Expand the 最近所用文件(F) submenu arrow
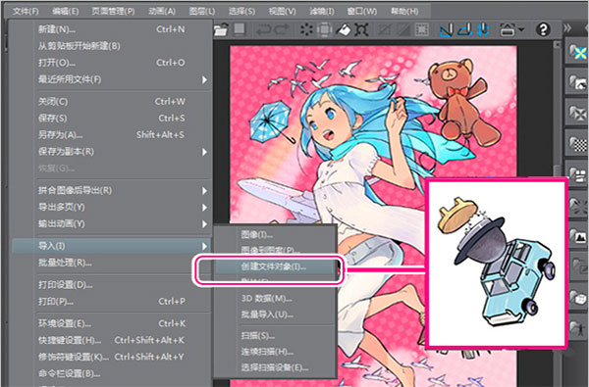This screenshot has height=387, width=589. (205, 79)
